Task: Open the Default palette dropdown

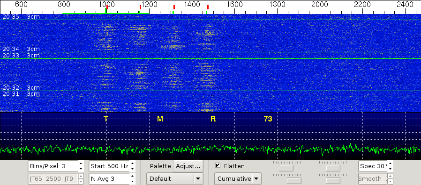Action: (174, 178)
